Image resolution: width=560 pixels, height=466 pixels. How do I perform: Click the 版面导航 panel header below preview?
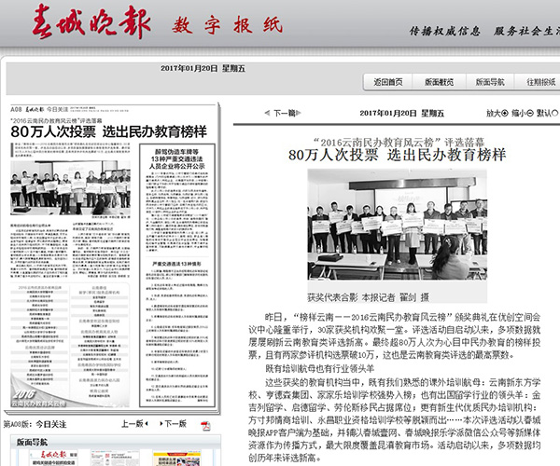(116, 442)
